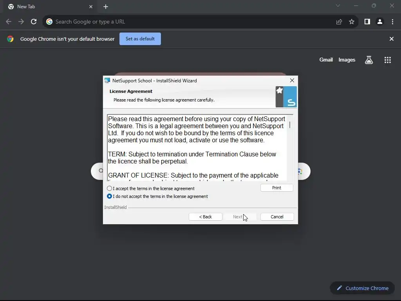This screenshot has width=401, height=301.
Task: Share this page icon
Action: coord(339,22)
